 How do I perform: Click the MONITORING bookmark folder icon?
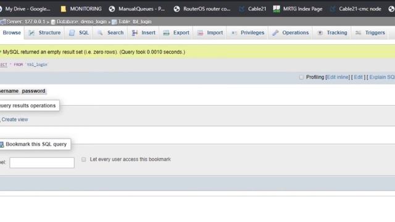pyautogui.click(x=63, y=9)
